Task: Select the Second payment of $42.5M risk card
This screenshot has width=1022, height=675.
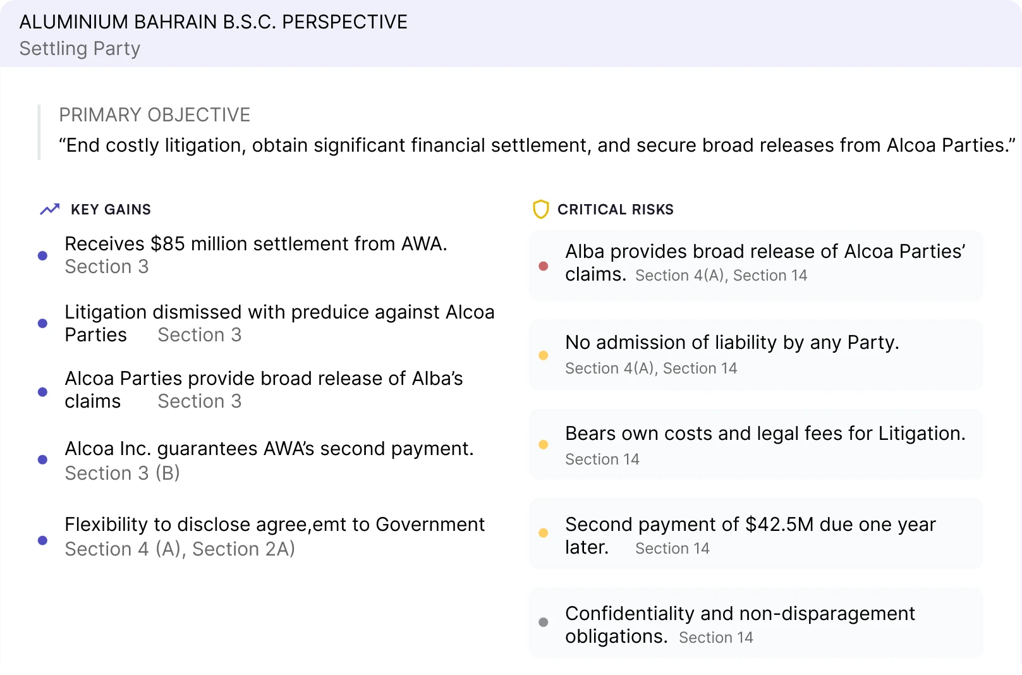Action: pos(756,533)
